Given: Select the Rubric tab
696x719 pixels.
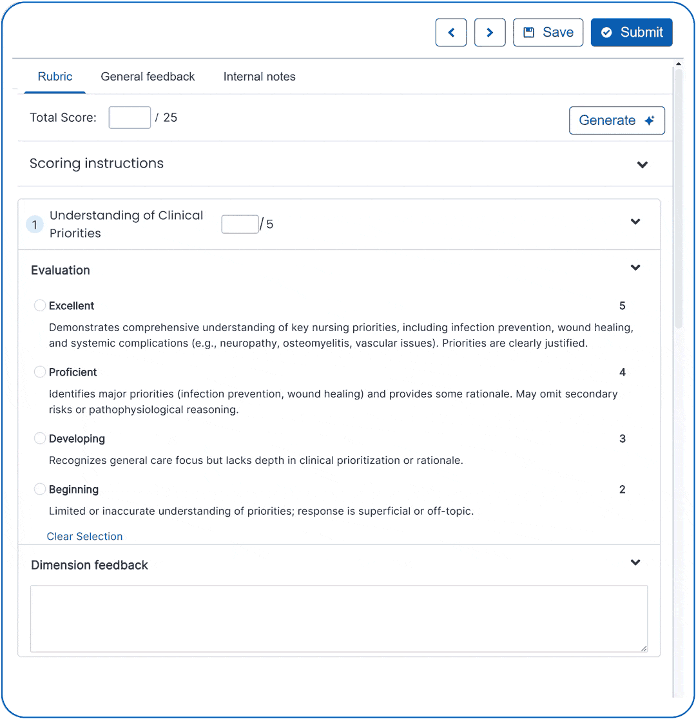Looking at the screenshot, I should 55,77.
